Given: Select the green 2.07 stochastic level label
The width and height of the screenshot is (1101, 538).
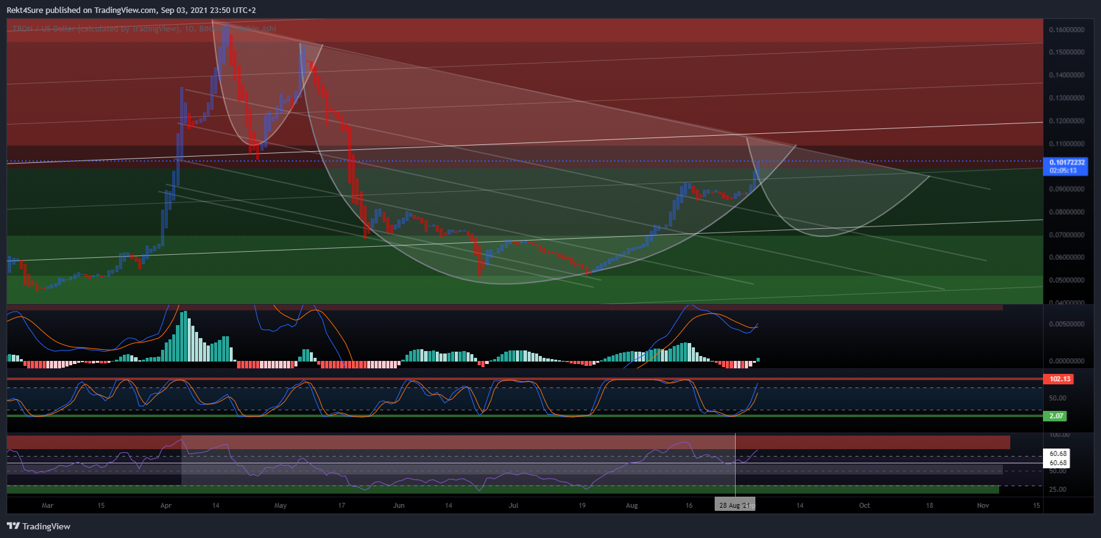Looking at the screenshot, I should click(x=1056, y=416).
